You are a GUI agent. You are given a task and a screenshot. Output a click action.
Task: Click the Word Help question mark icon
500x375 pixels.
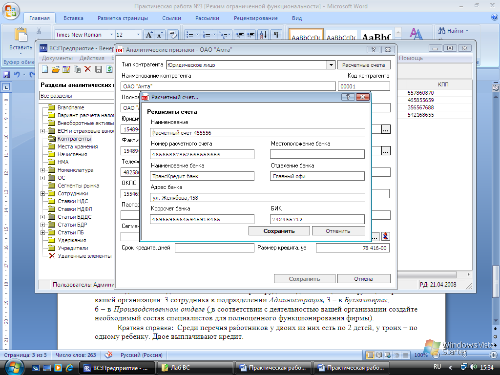495,18
